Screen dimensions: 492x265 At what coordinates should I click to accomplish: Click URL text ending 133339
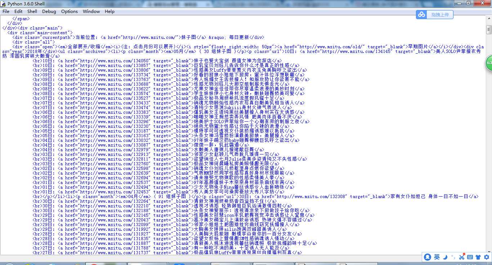pyautogui.click(x=114, y=117)
